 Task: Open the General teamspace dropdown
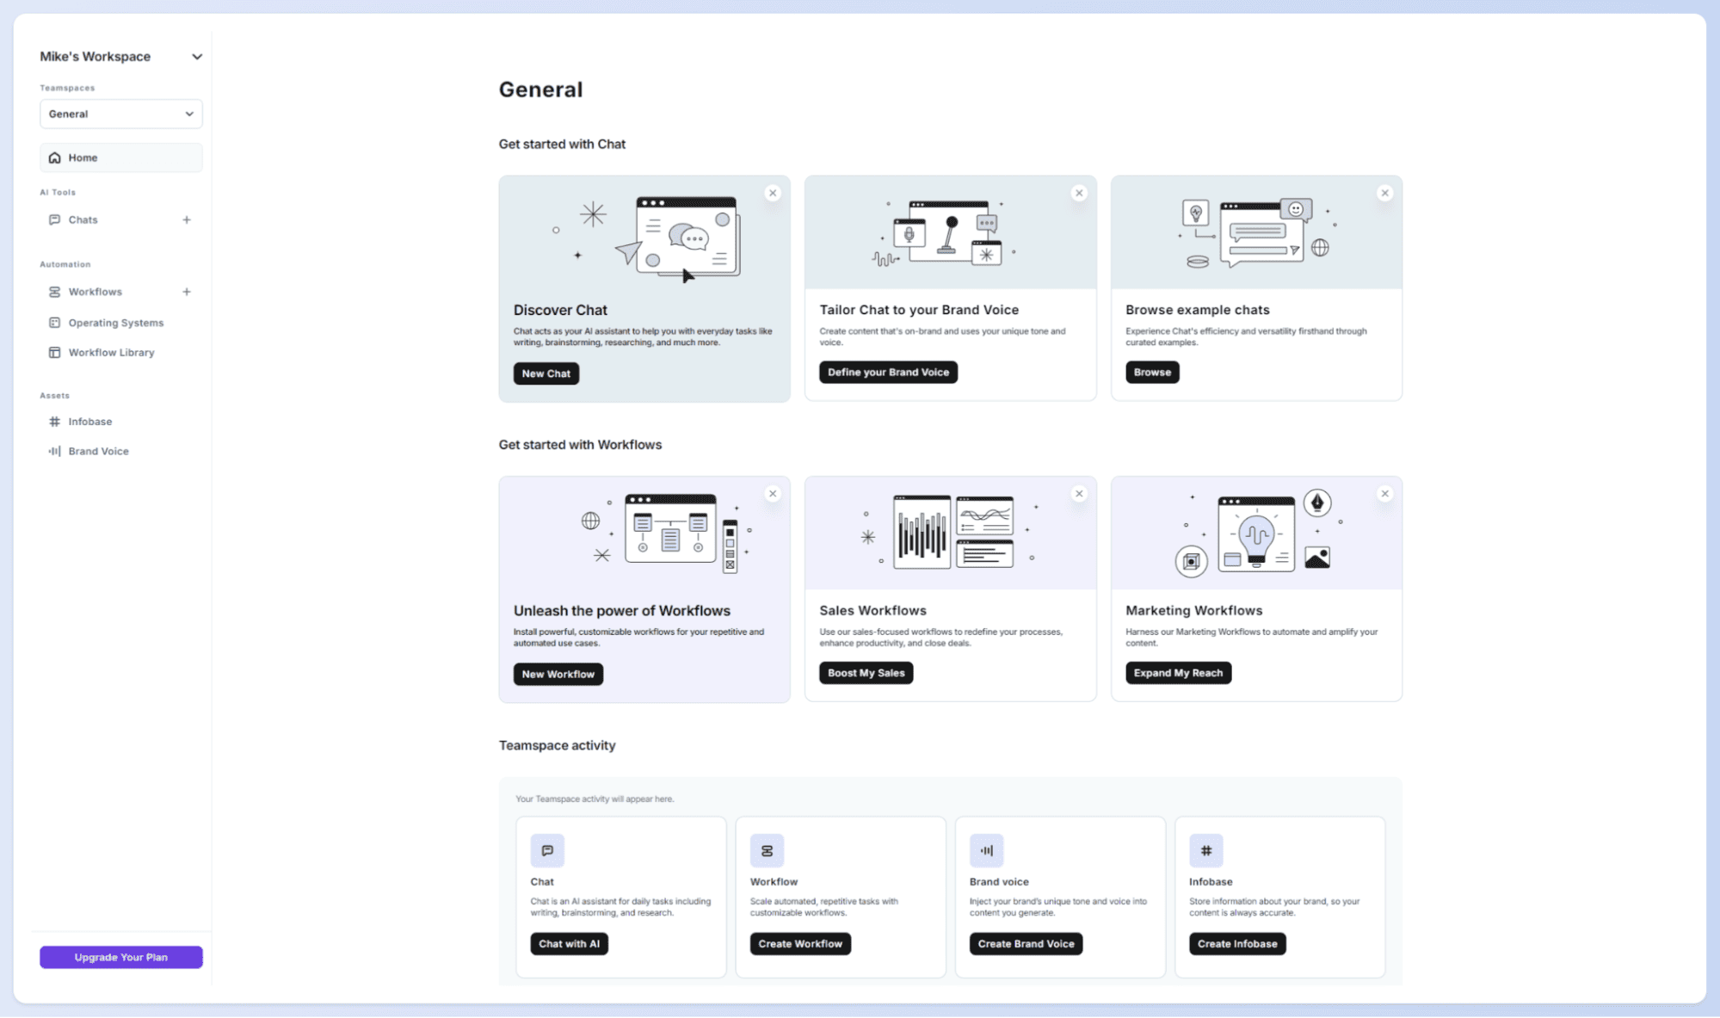(x=120, y=114)
